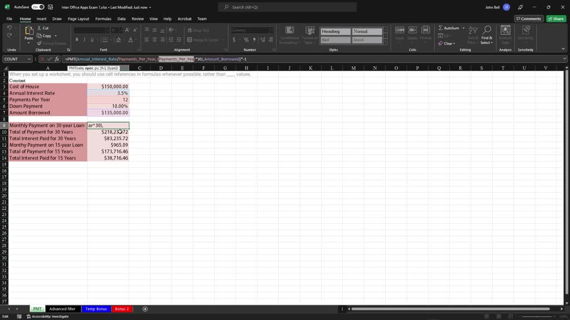Click the Merge & Center icon
This screenshot has width=570, height=320.
(189, 38)
